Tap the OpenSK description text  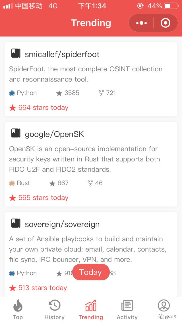pyautogui.click(x=84, y=159)
